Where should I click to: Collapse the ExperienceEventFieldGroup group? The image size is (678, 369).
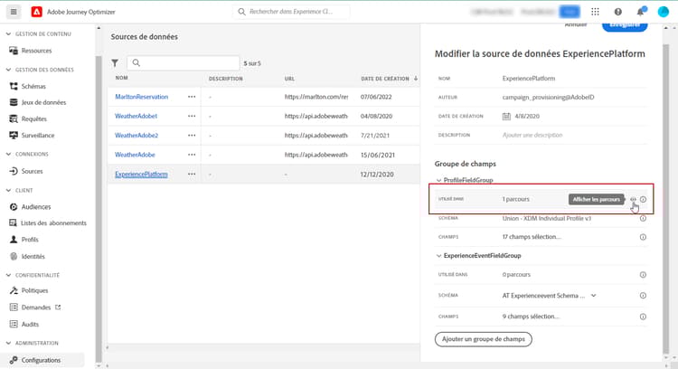click(x=438, y=256)
